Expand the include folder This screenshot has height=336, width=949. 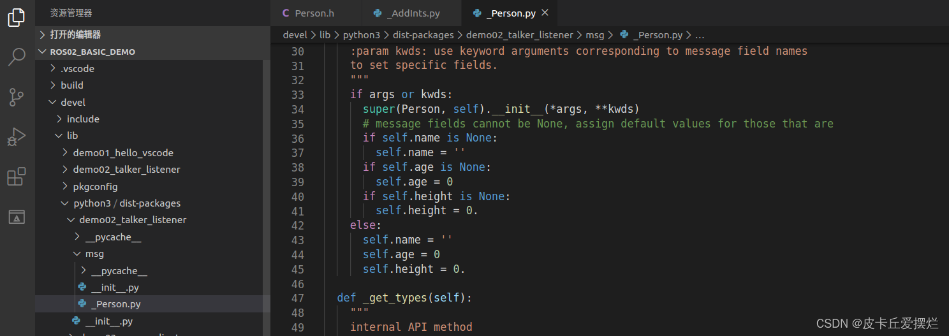[x=149, y=119]
